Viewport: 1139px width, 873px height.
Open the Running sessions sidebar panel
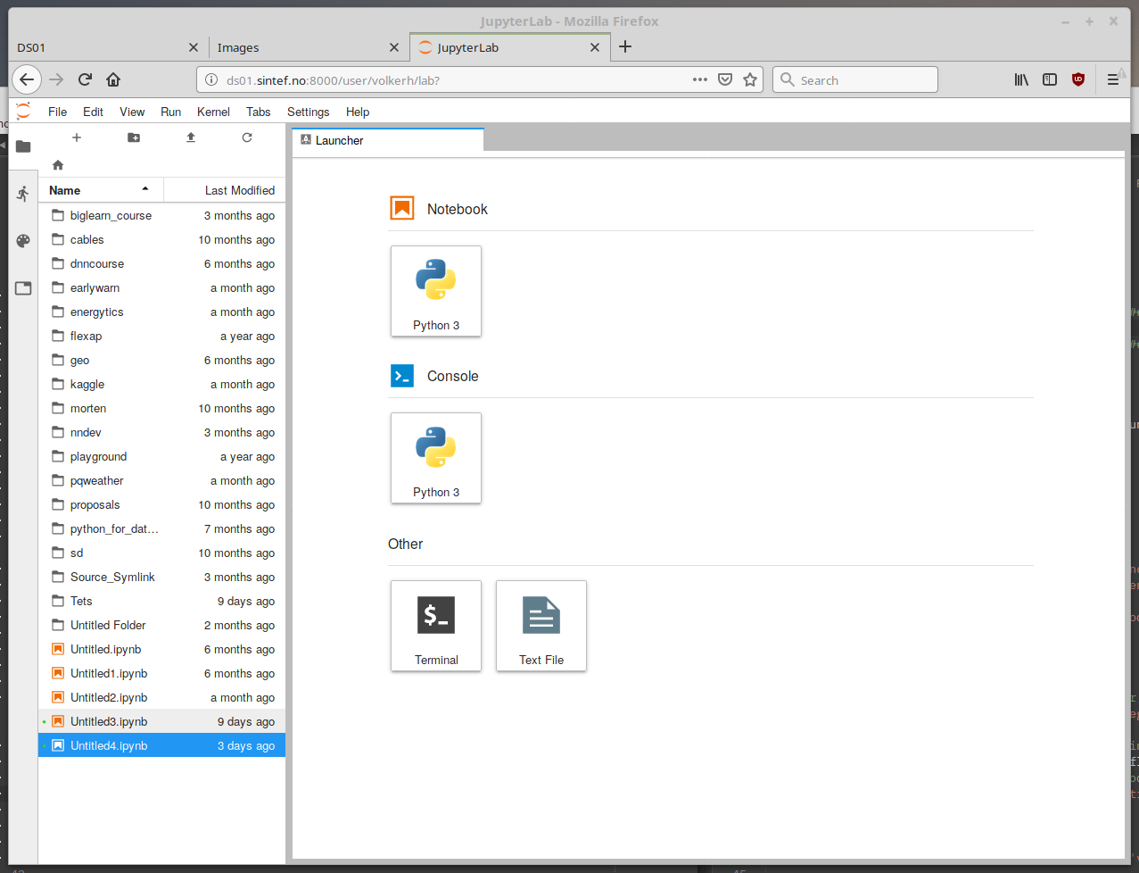tap(23, 194)
